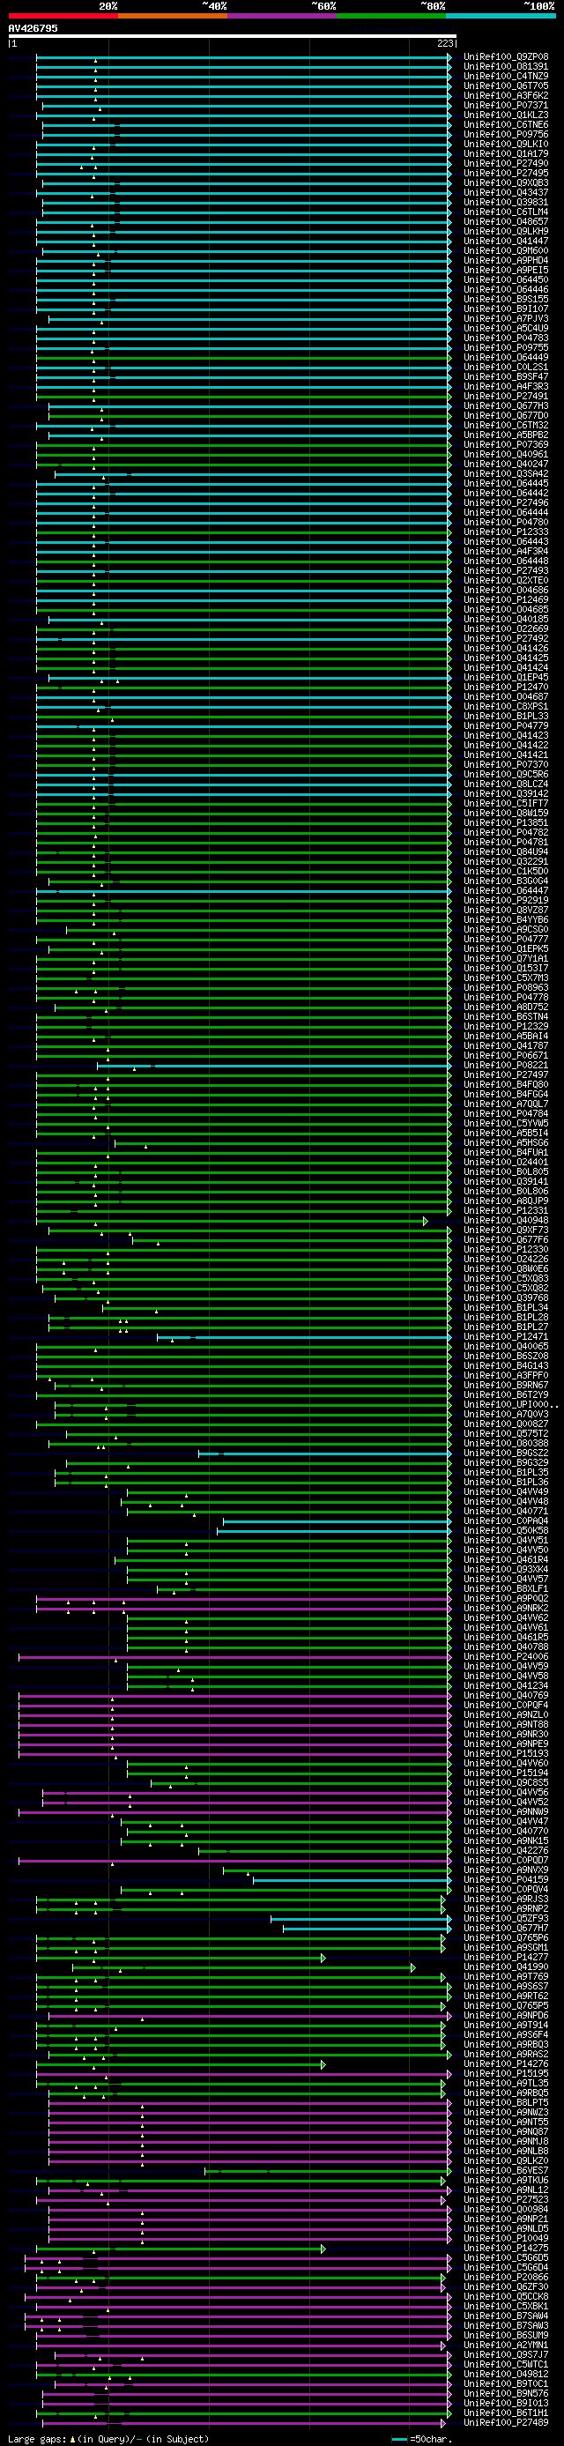Screen dimensions: 564x2446
Task: Select the UniRef100_B6T1H1 label
Action: click(x=506, y=2413)
